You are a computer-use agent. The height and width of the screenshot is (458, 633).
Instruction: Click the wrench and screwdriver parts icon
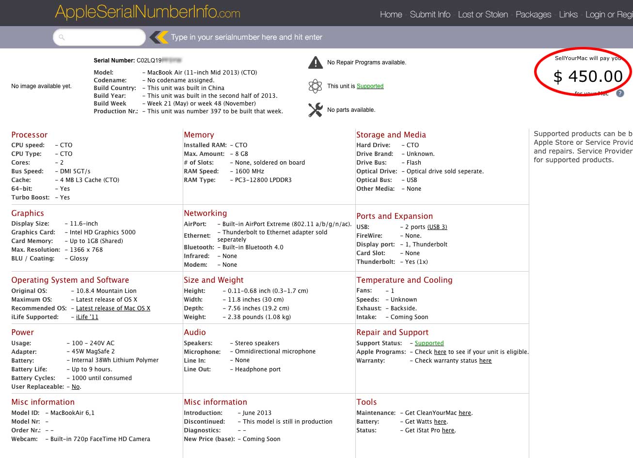(316, 110)
